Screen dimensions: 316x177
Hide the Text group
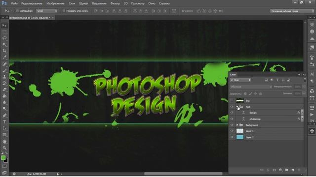(232, 107)
